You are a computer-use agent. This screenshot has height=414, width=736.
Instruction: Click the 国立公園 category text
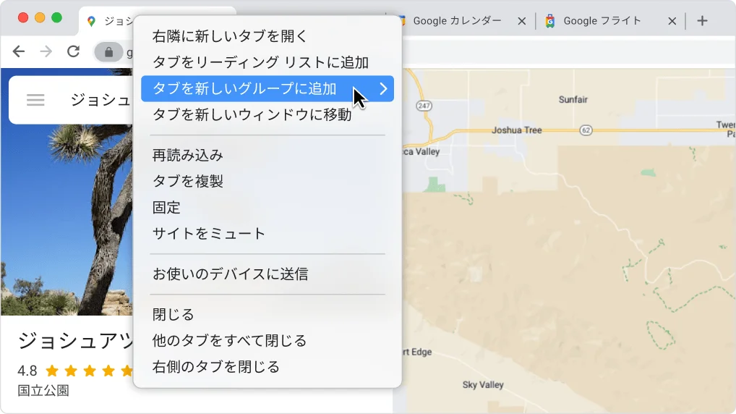click(x=43, y=391)
